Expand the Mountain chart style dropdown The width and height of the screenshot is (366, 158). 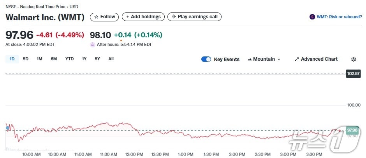click(279, 59)
